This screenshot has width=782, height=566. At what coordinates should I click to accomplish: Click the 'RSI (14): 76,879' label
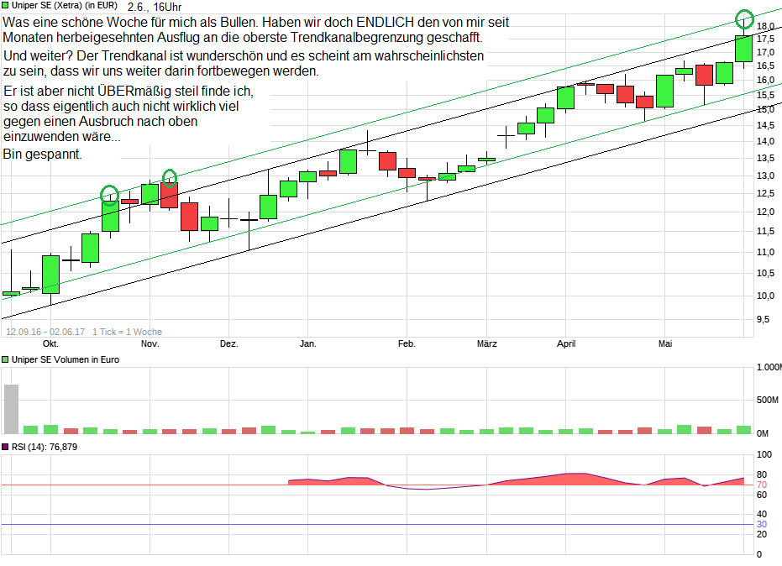tap(45, 447)
